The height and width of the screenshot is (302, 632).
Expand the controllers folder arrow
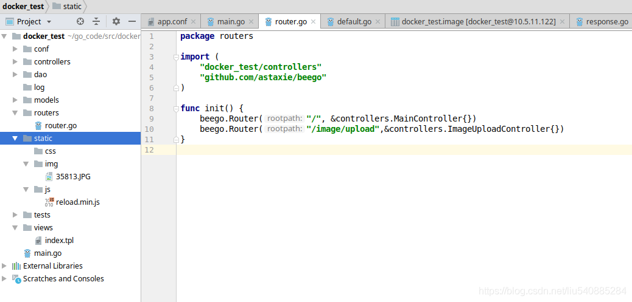click(x=15, y=62)
